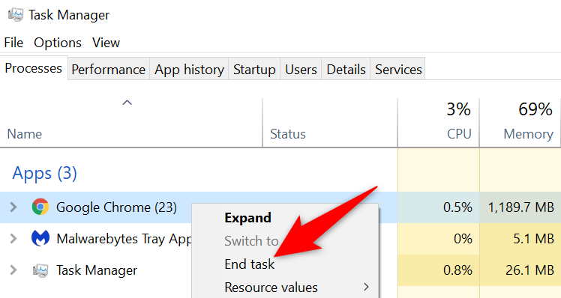Select the Task Manager process name

click(x=97, y=270)
